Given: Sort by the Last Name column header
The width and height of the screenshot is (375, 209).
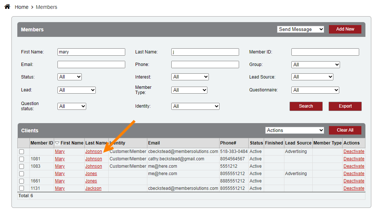Looking at the screenshot, I should [x=96, y=143].
